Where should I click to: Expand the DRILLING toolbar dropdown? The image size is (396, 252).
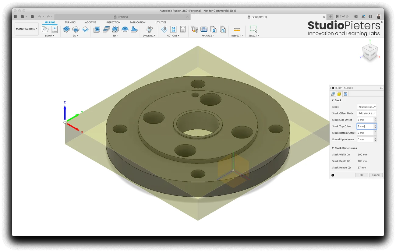coord(149,36)
